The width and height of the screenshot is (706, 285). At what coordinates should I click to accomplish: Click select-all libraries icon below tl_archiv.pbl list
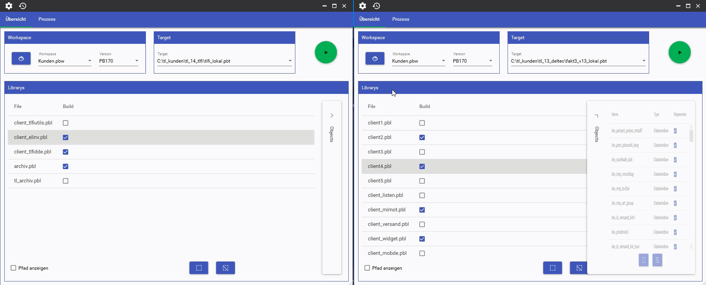[199, 268]
